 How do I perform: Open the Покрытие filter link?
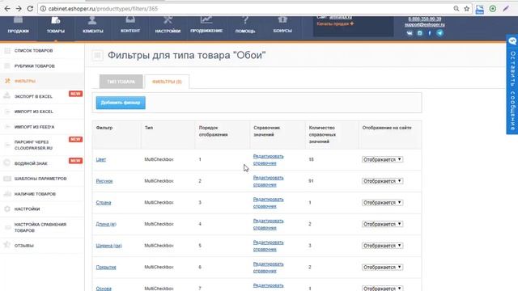pyautogui.click(x=106, y=268)
